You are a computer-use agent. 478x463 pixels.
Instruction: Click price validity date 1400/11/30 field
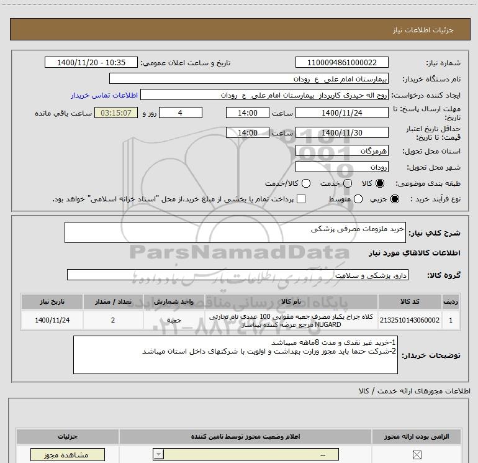[x=341, y=132]
